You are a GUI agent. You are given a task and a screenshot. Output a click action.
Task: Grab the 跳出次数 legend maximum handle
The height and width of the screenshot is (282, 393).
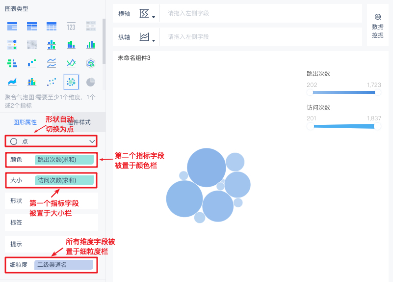tap(378, 92)
